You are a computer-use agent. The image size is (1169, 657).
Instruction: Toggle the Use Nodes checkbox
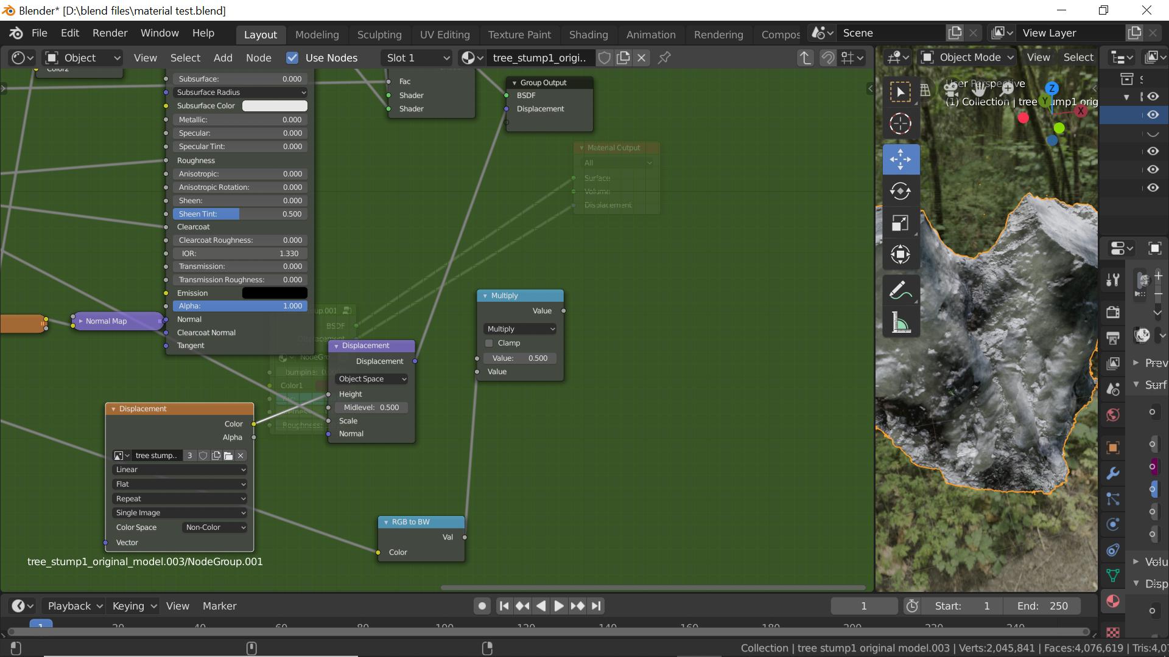pyautogui.click(x=292, y=58)
